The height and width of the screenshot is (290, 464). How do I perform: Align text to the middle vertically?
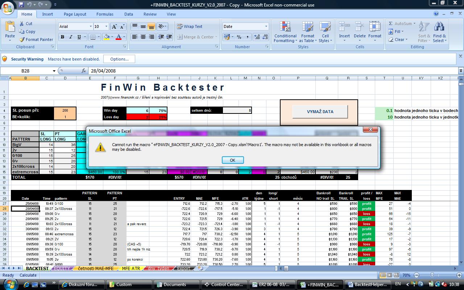[143, 26]
